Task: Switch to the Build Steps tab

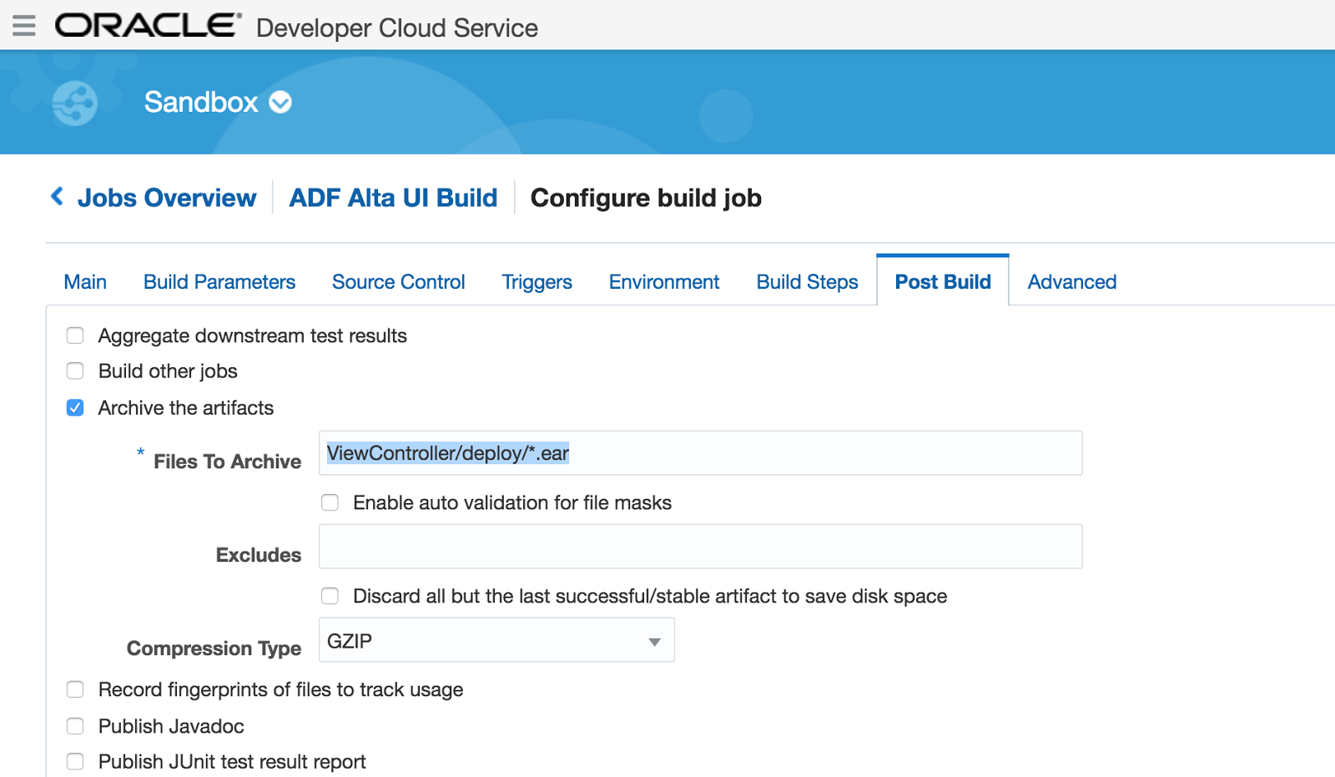Action: click(806, 281)
